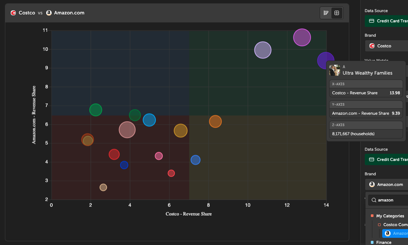This screenshot has height=245, width=408.
Task: Click the yellow-orange bubble near x=6.5
Action: coord(180,130)
